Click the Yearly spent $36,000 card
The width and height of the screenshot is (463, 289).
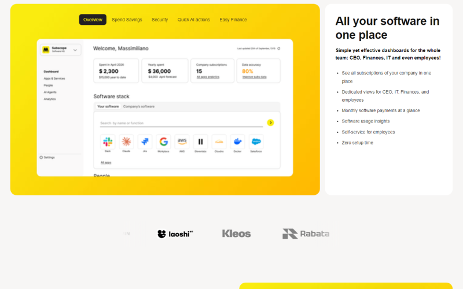(x=165, y=71)
